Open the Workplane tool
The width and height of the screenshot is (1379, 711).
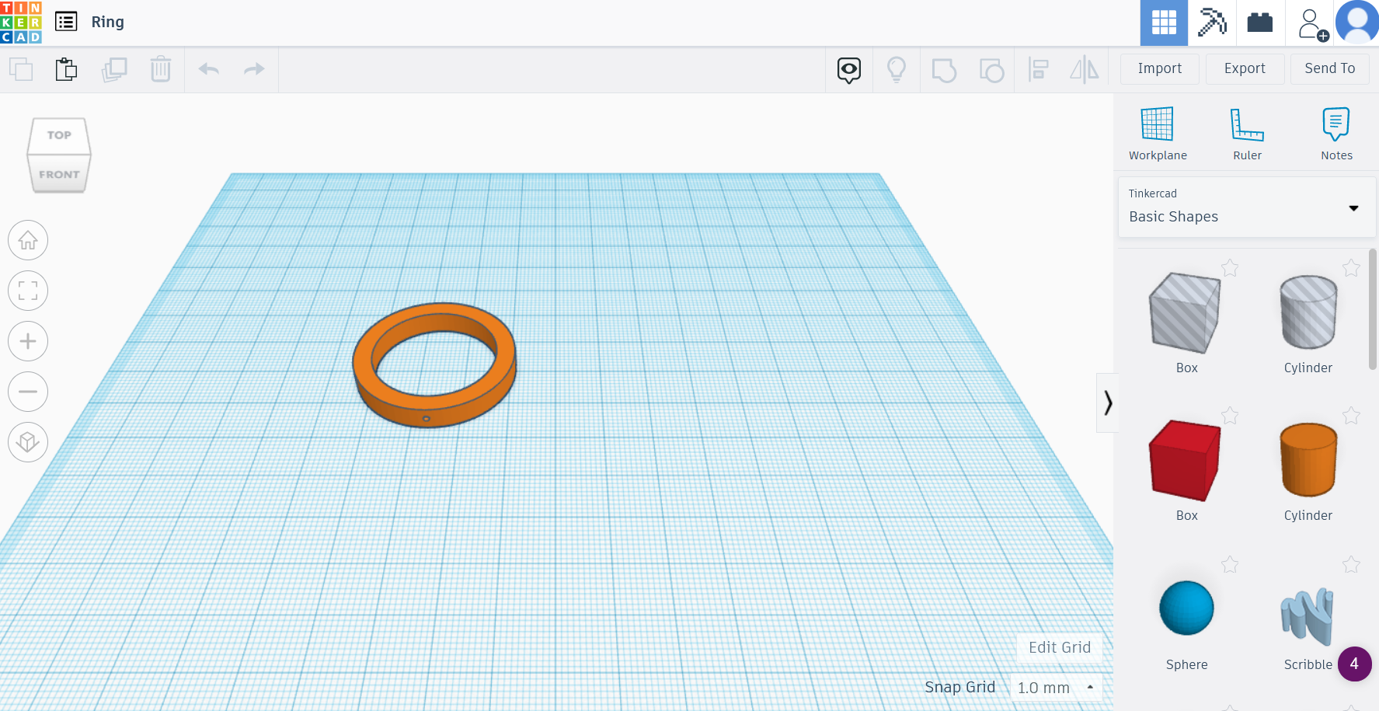1158,132
